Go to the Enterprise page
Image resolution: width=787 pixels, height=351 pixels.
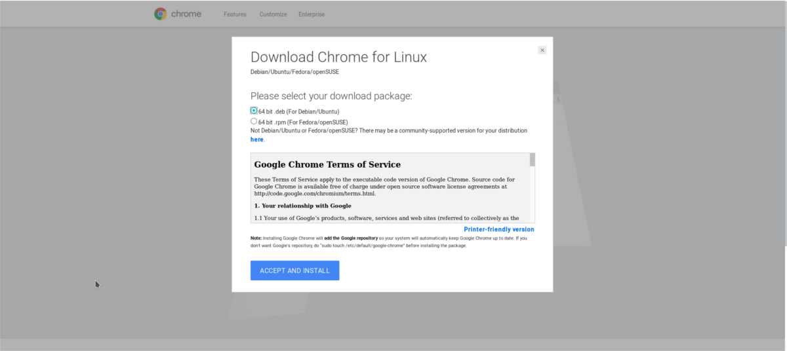[x=312, y=14]
